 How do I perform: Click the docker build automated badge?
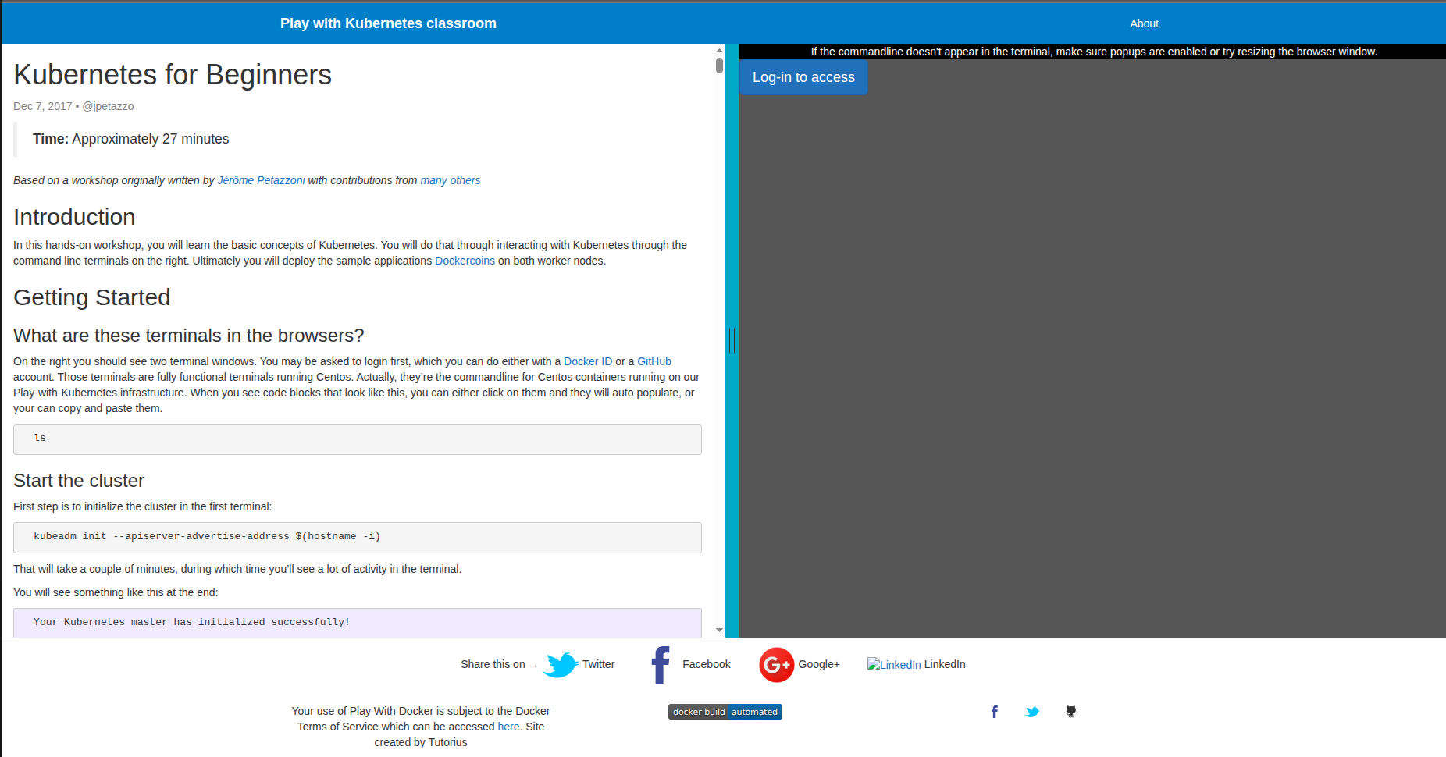725,712
